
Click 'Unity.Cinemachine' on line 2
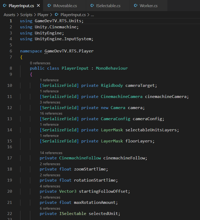[56, 27]
